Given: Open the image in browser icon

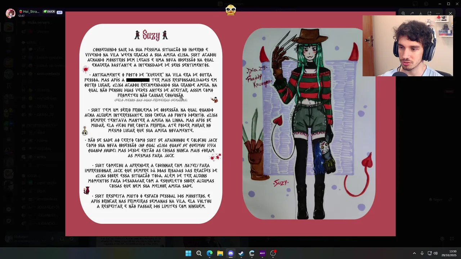Looking at the screenshot, I should tap(429, 13).
